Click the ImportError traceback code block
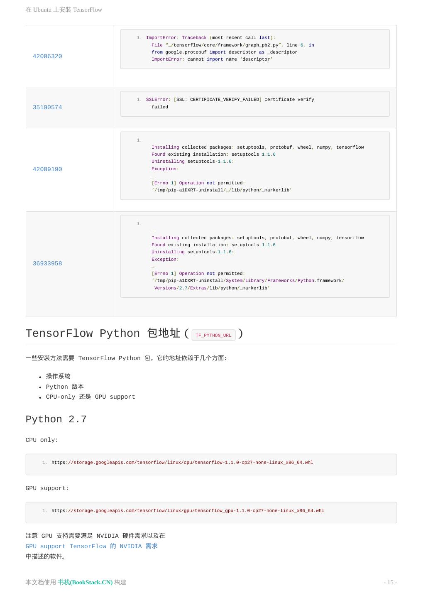423x598 pixels. click(254, 49)
